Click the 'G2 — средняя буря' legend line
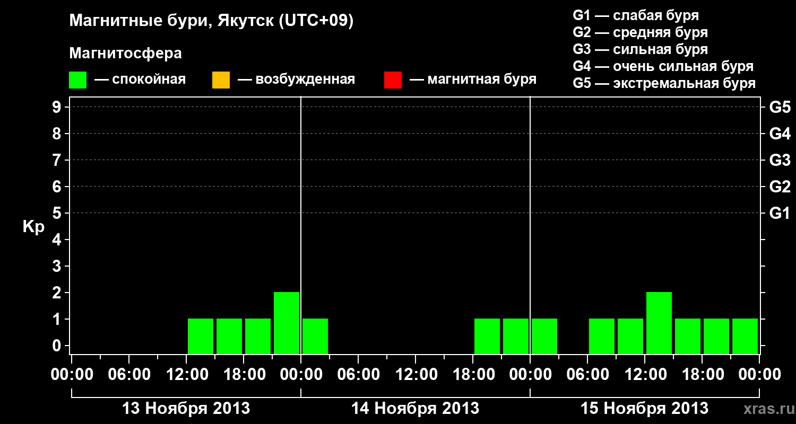Screen dimensions: 796x424 pos(641,32)
